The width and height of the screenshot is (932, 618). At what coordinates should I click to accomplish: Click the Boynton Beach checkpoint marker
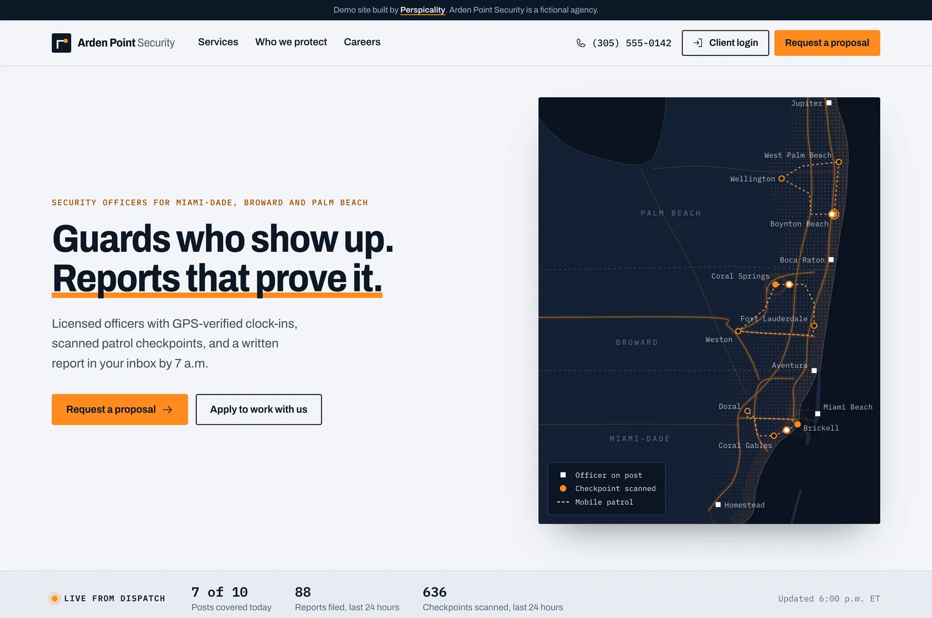pos(833,214)
